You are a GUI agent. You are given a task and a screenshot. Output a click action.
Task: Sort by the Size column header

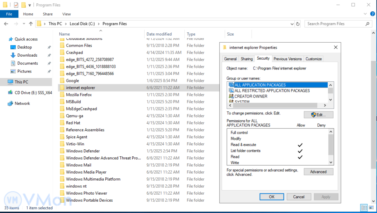[x=230, y=34]
